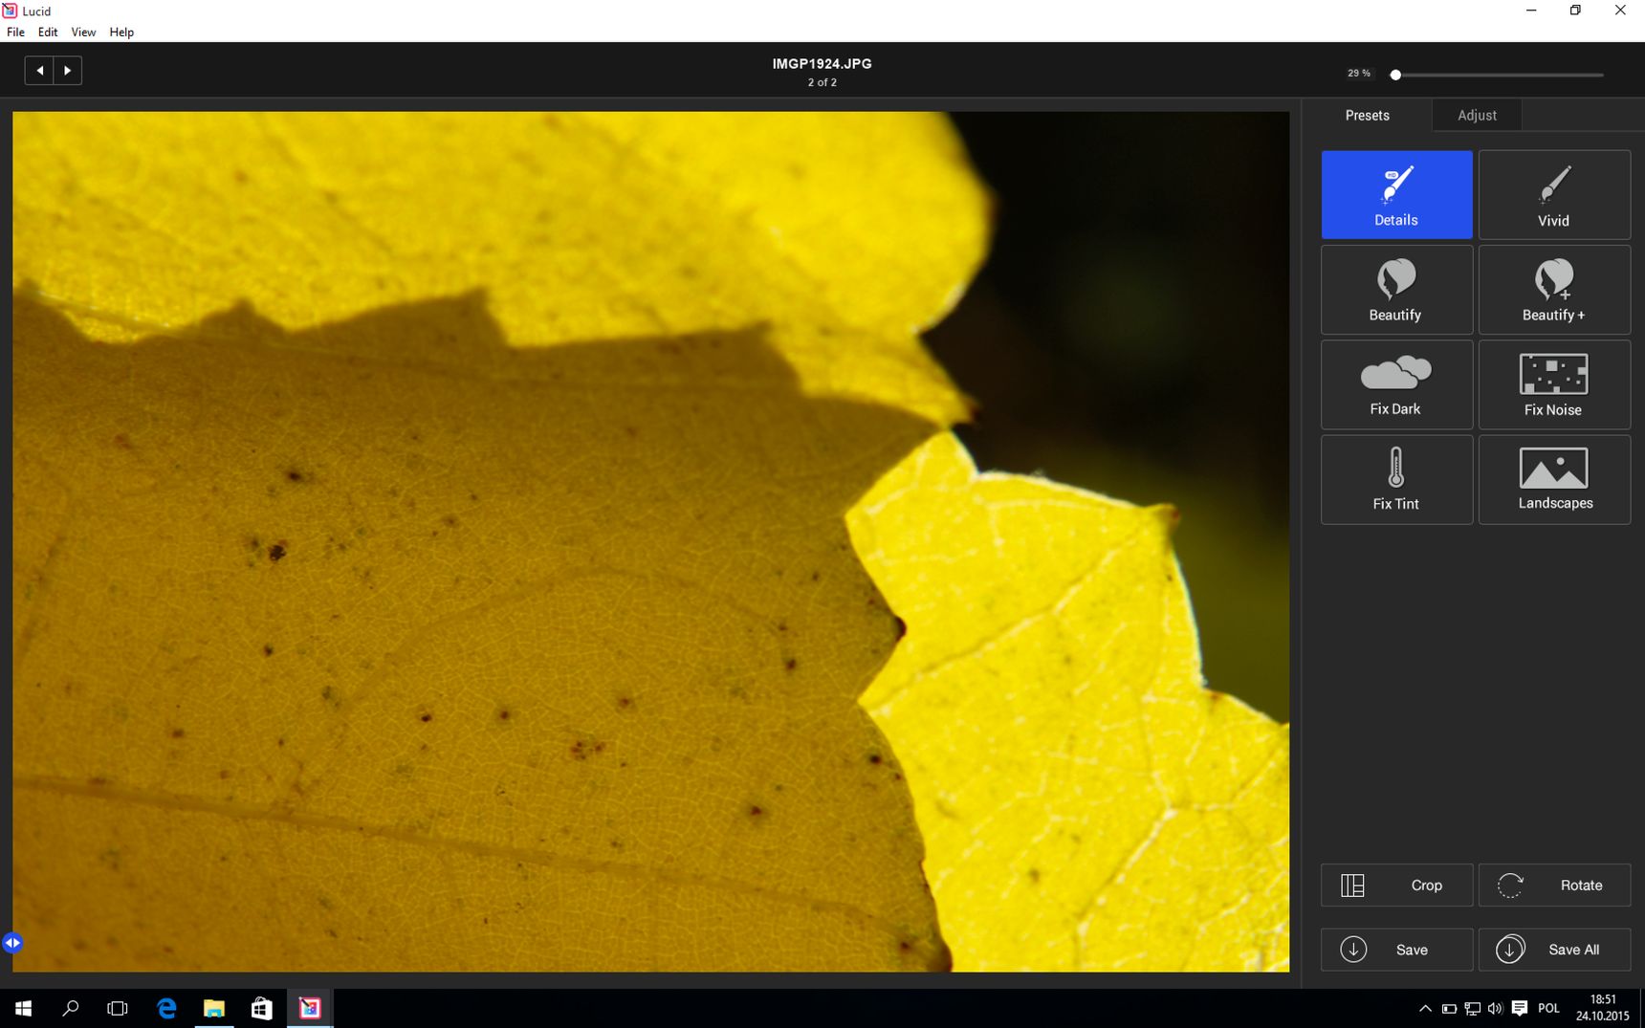The width and height of the screenshot is (1645, 1028).
Task: Open taskbar search
Action: pos(70,1008)
